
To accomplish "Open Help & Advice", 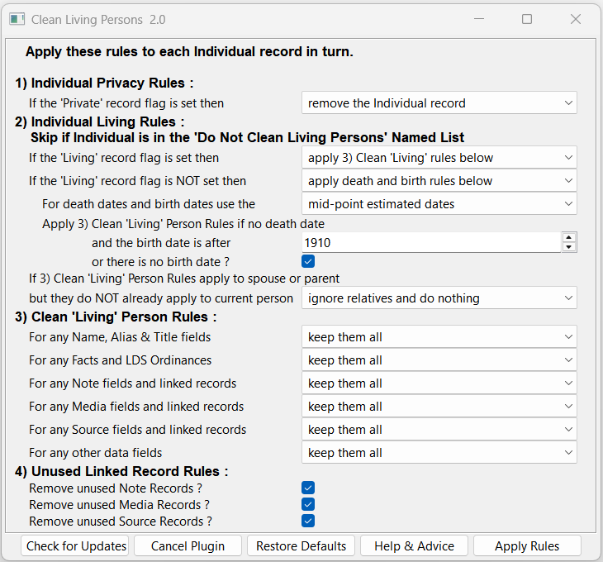I will point(414,546).
